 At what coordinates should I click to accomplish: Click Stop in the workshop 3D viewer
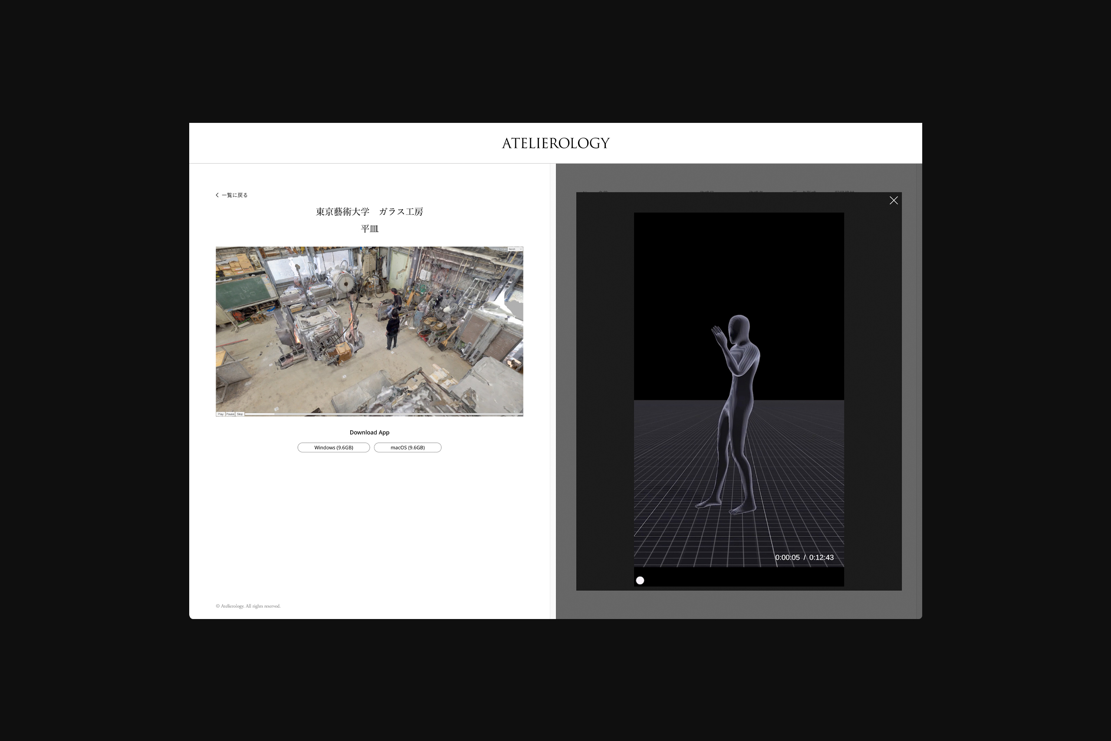[x=240, y=414]
